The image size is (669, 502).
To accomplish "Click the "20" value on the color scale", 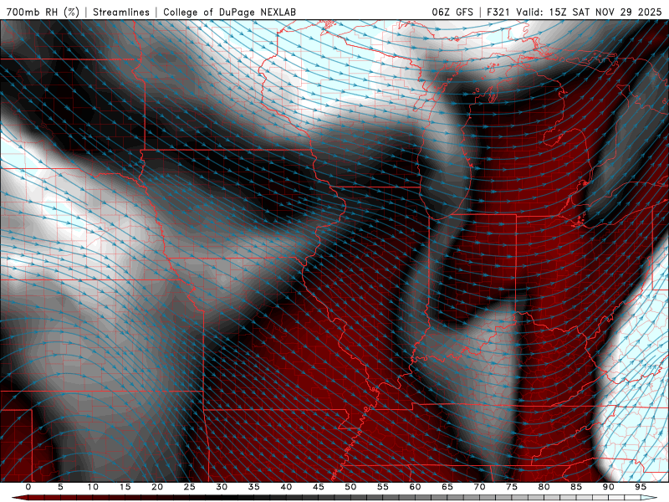I will click(x=157, y=487).
